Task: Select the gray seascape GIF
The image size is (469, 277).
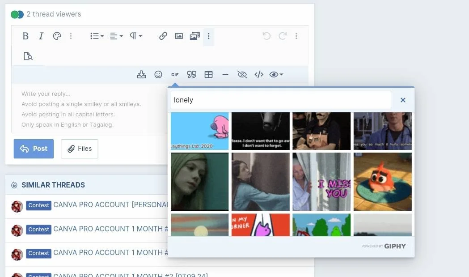Action: click(x=383, y=225)
